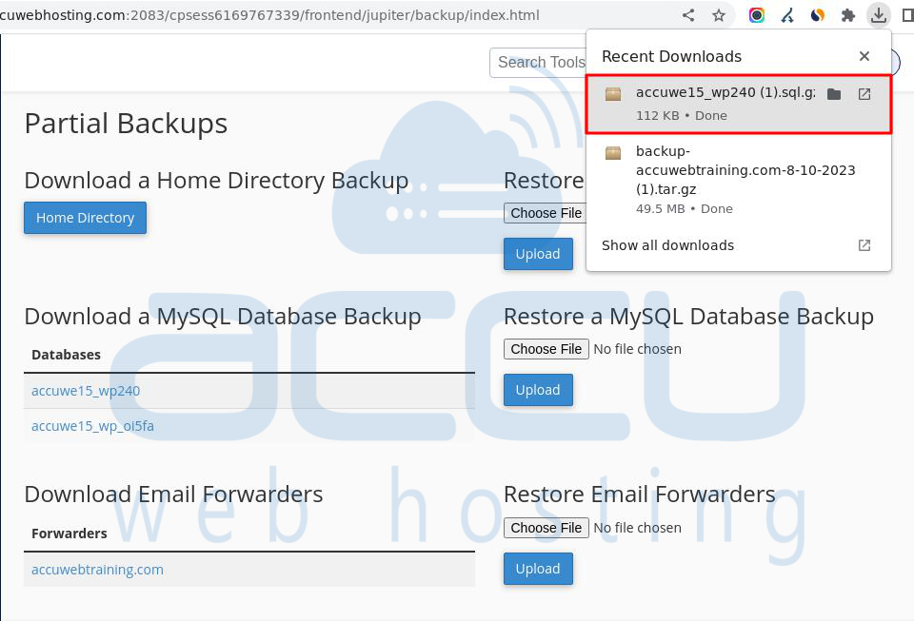
Task: Choose File for home directory restore
Action: pyautogui.click(x=546, y=213)
